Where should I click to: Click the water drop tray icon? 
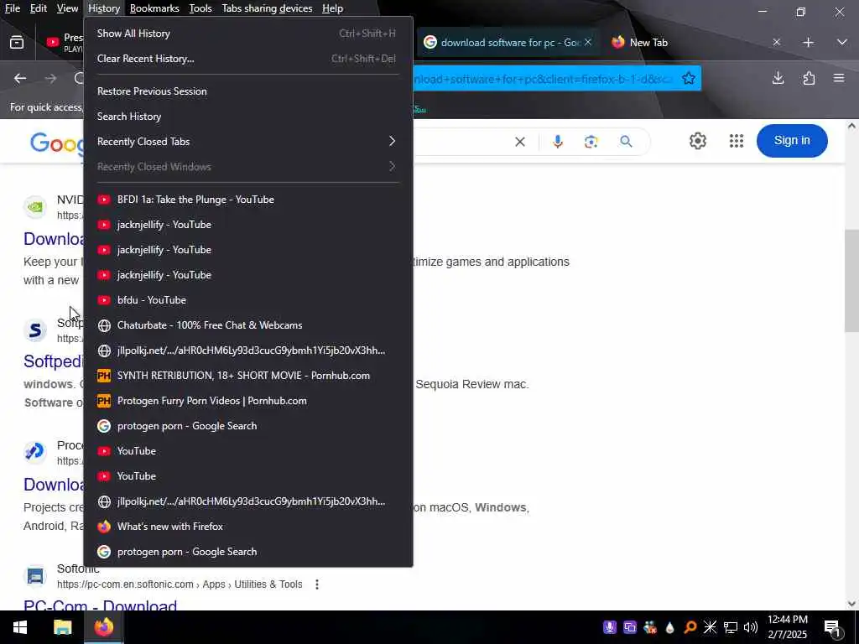670,627
